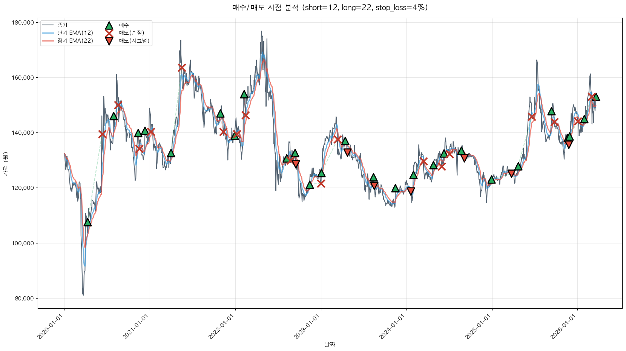This screenshot has width=626, height=351.
Task: Click the chart title text at top
Action: [330, 8]
